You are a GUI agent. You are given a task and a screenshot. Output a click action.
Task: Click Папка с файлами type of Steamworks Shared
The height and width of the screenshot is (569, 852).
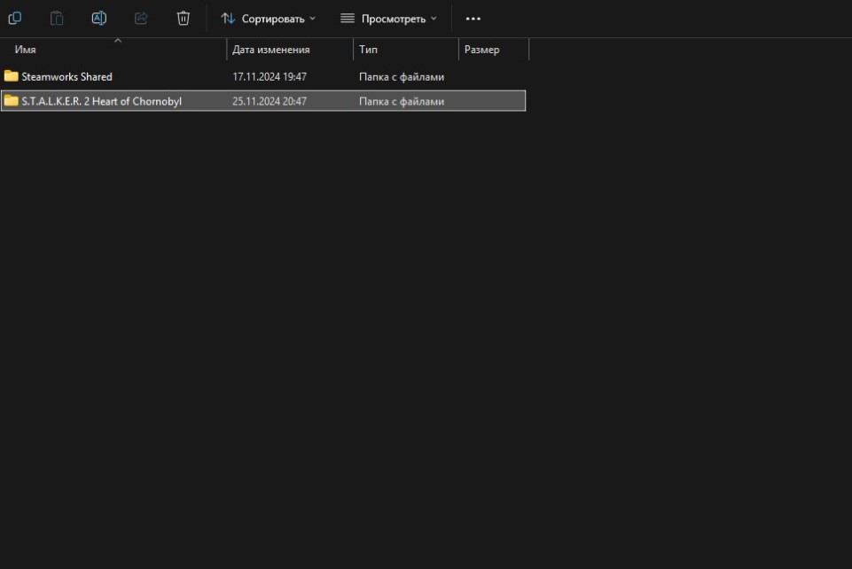(x=401, y=77)
